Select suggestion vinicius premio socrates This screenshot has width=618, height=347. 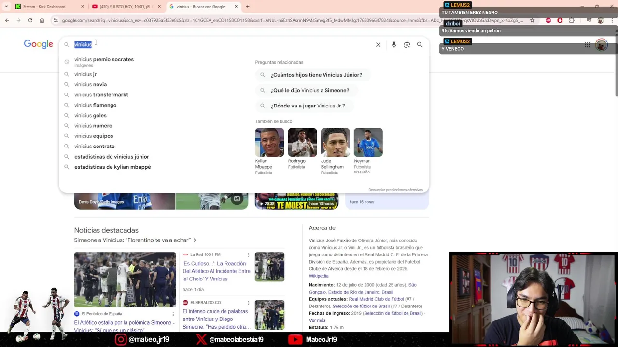pyautogui.click(x=104, y=61)
